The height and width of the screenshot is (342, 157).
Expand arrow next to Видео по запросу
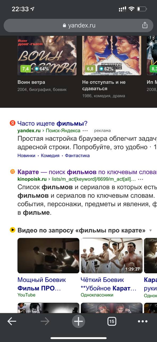[x=150, y=231]
